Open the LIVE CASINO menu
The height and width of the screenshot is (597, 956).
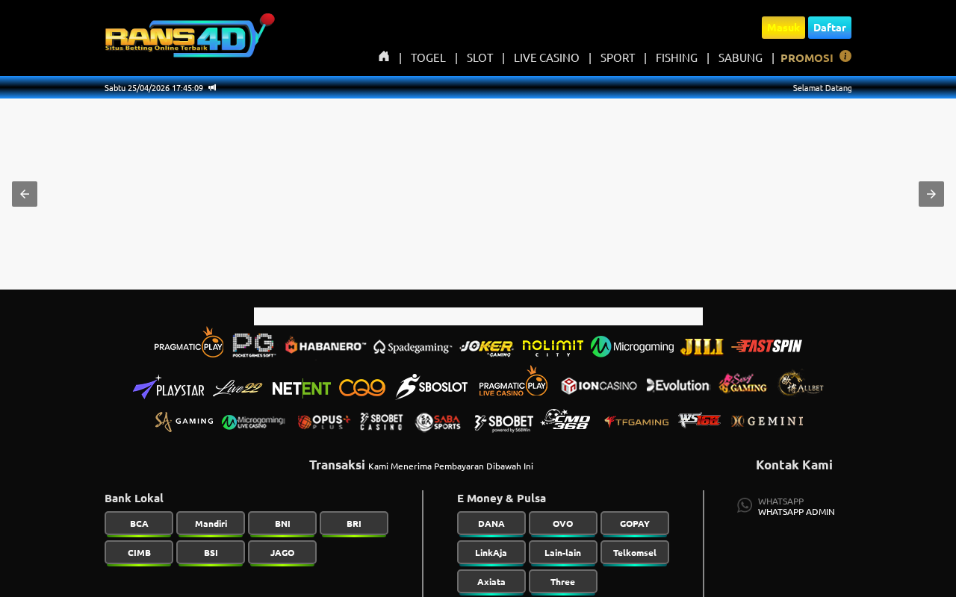(x=547, y=57)
